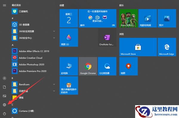Open the QQ浏览器 tile

tap(107, 66)
